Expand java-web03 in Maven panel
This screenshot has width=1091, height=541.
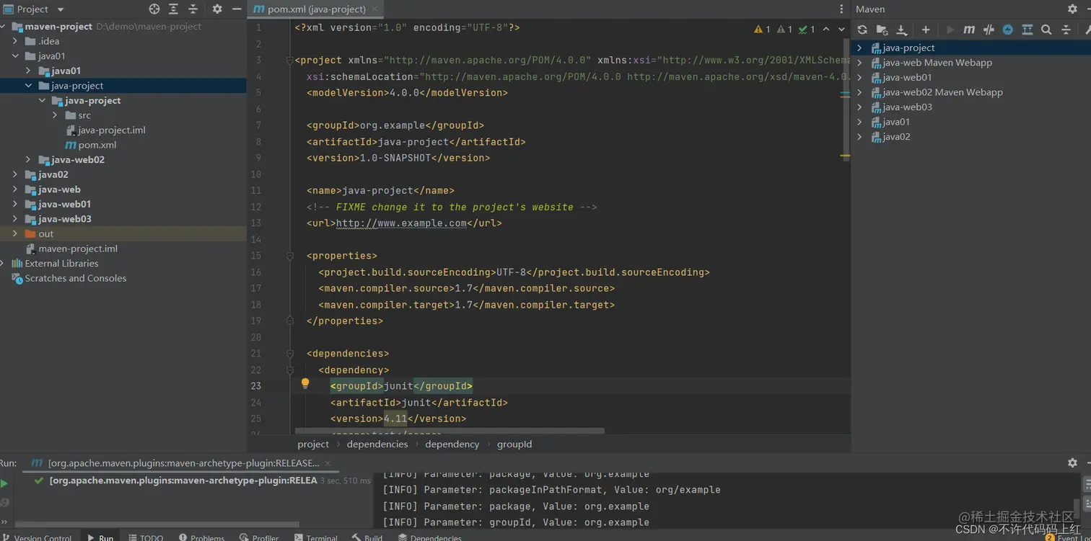click(859, 107)
